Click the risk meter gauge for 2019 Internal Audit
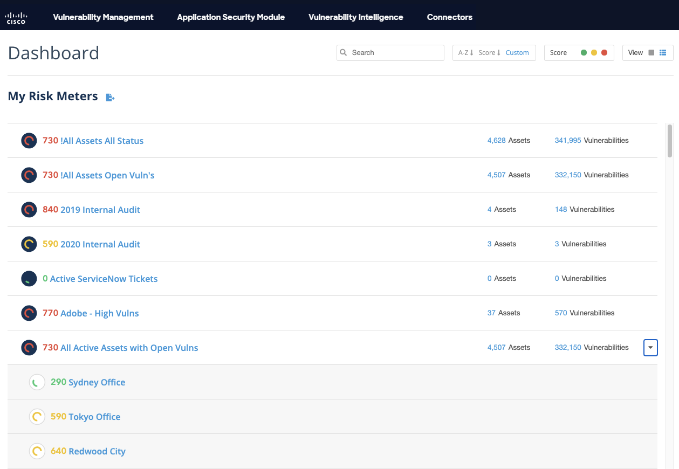The height and width of the screenshot is (469, 679). [x=29, y=209]
